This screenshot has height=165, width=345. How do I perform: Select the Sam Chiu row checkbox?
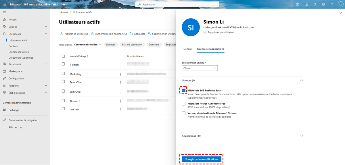point(63,91)
